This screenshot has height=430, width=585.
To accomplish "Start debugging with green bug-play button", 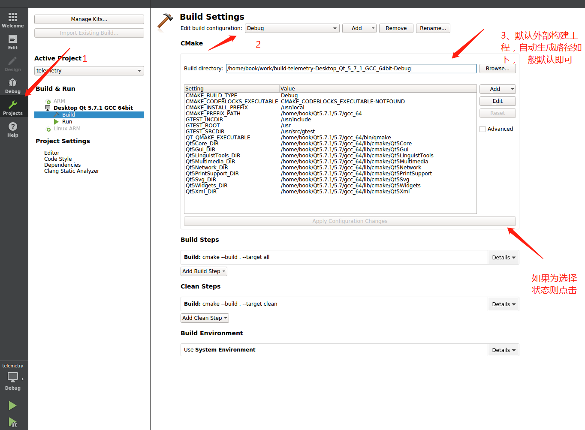I will pos(13,423).
